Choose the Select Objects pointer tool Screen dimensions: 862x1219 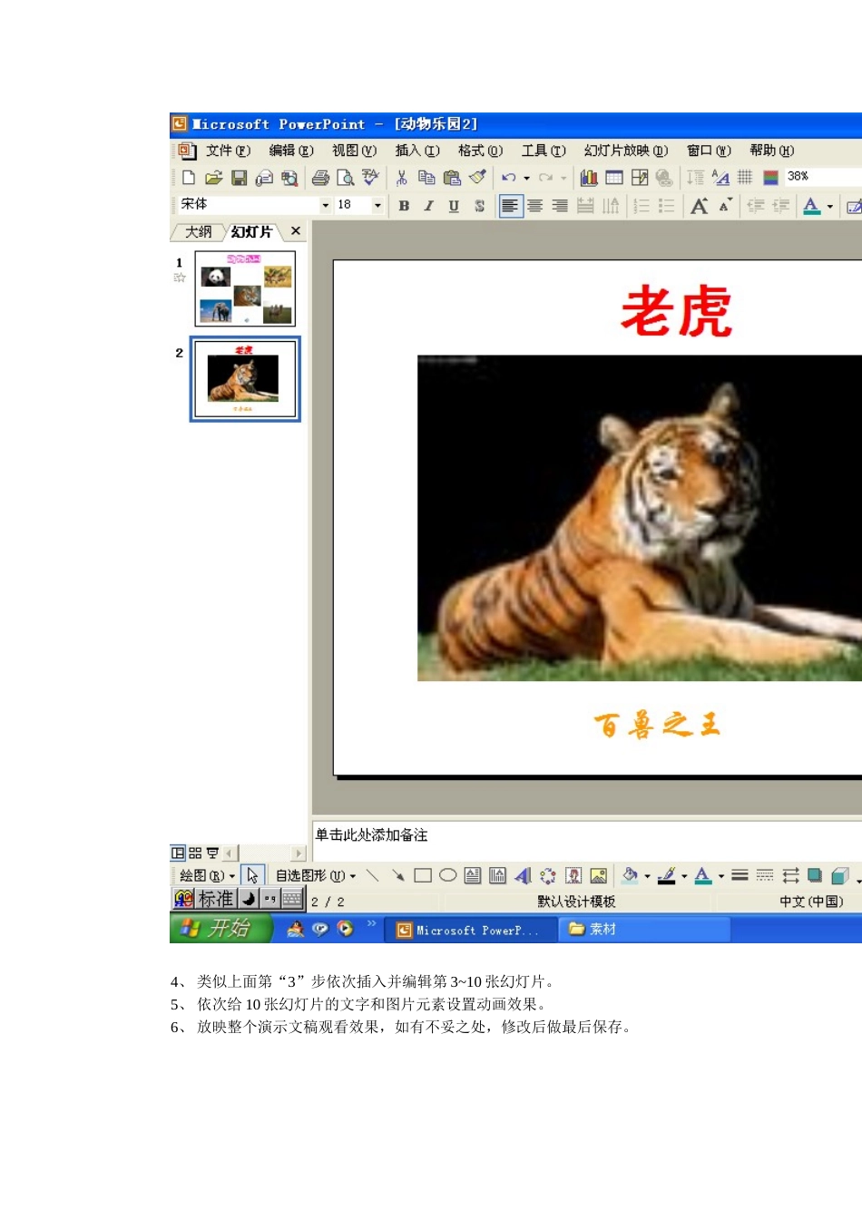252,875
